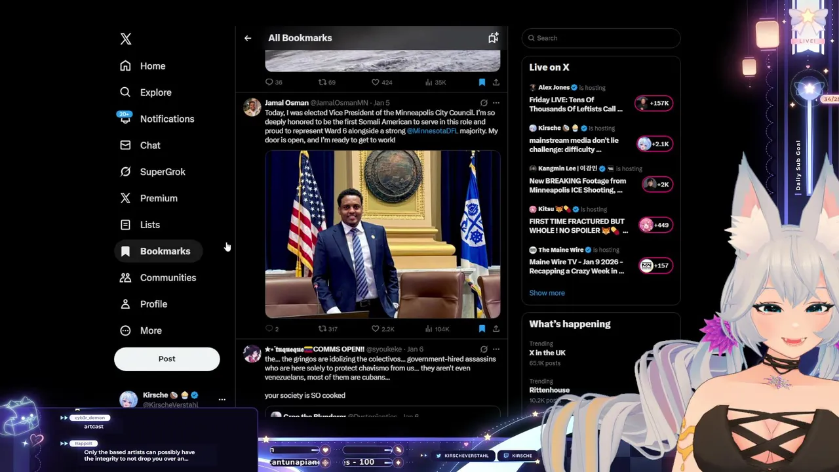Open Notifications with 20+ badge

pyautogui.click(x=157, y=119)
